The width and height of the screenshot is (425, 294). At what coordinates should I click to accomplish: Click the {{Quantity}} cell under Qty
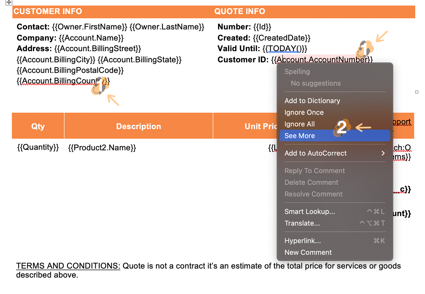38,147
